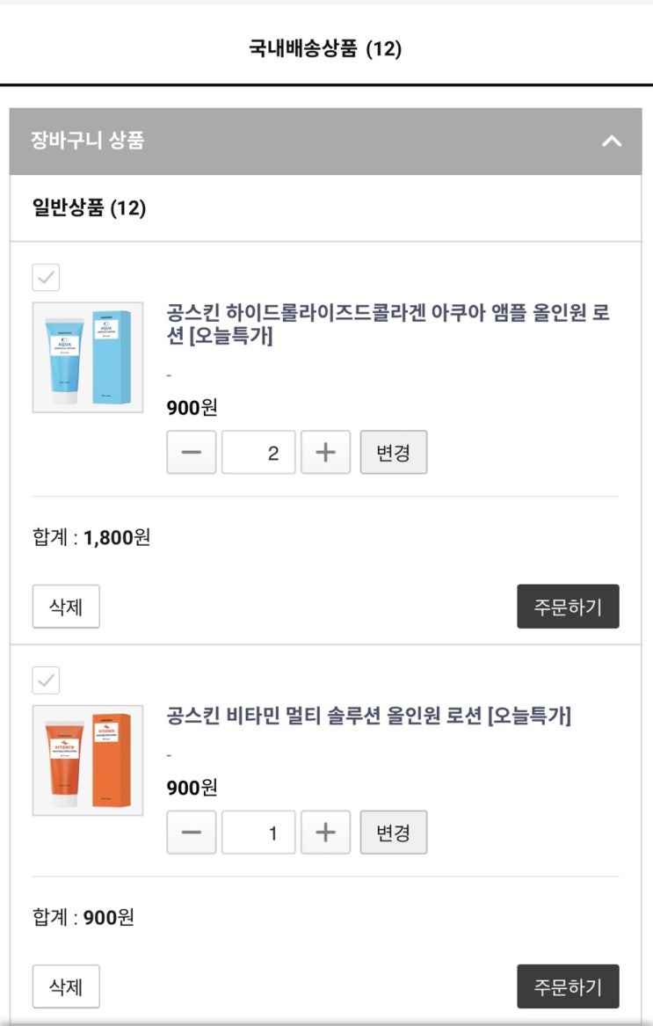Apply 변경 for the vitamin lotion quantity
Screen dimensions: 653x1026
click(393, 833)
